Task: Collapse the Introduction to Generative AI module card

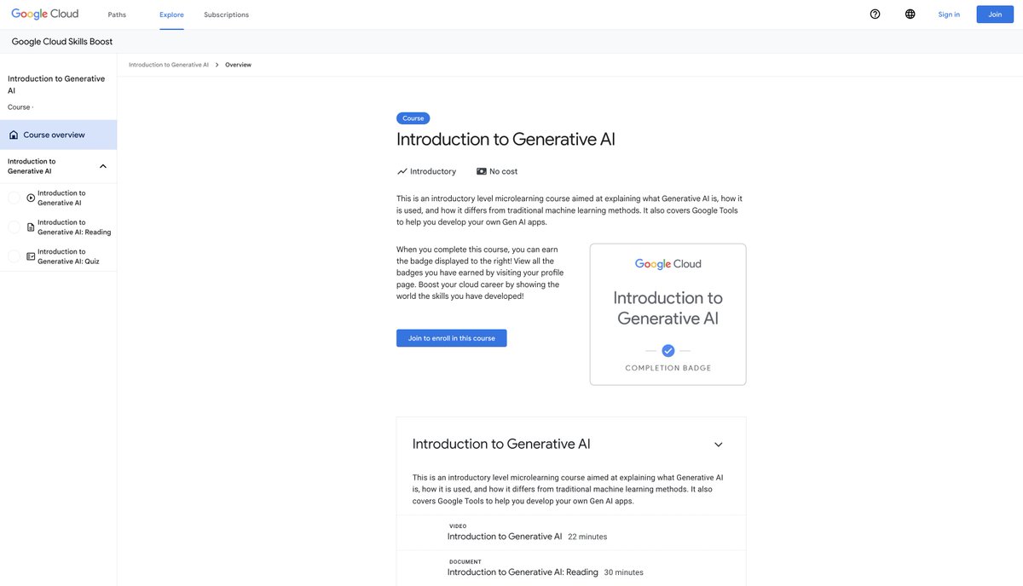Action: tap(718, 445)
